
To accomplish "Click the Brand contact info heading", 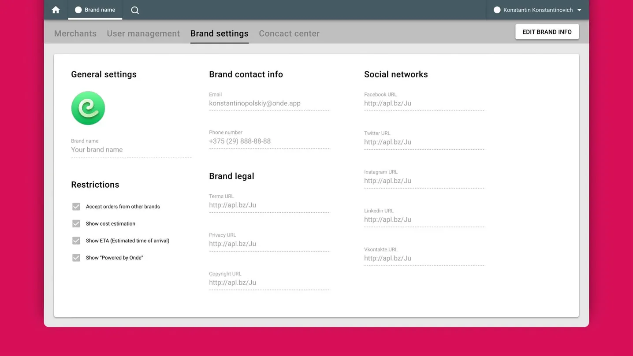I will (x=246, y=74).
